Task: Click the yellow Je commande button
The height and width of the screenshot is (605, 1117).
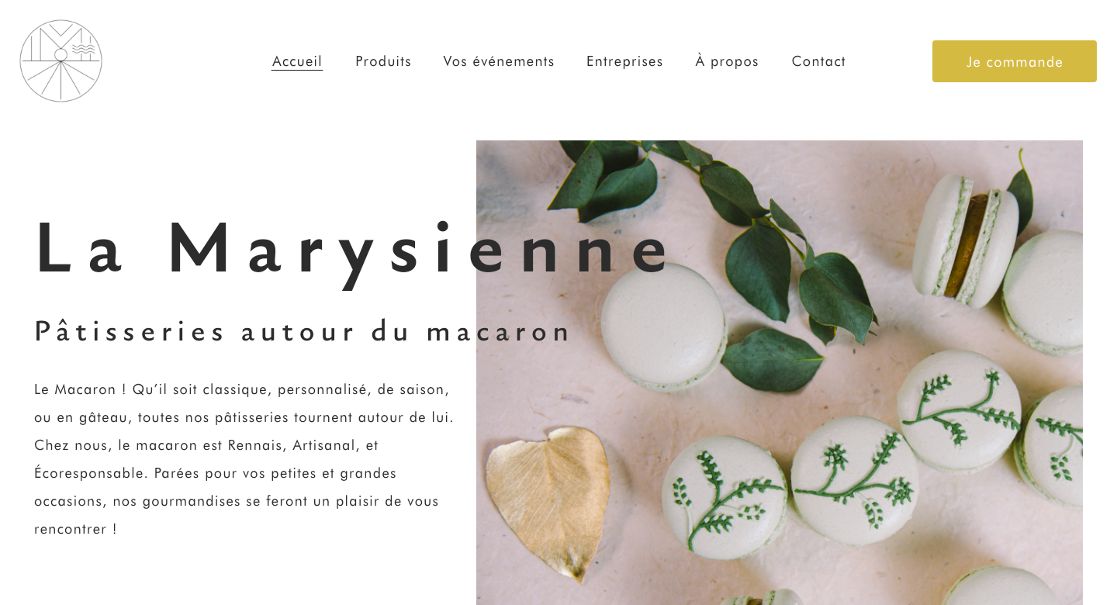Action: 1014,61
